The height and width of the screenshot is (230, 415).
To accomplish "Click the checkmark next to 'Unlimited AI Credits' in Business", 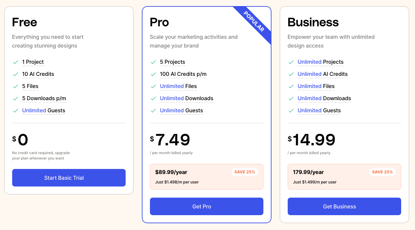I will click(x=291, y=74).
